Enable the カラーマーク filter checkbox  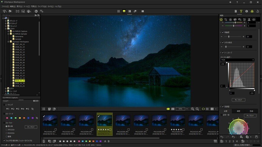click(x=4, y=114)
